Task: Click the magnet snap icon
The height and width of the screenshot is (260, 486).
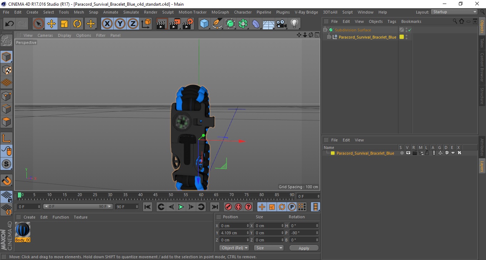Action: coord(6,180)
